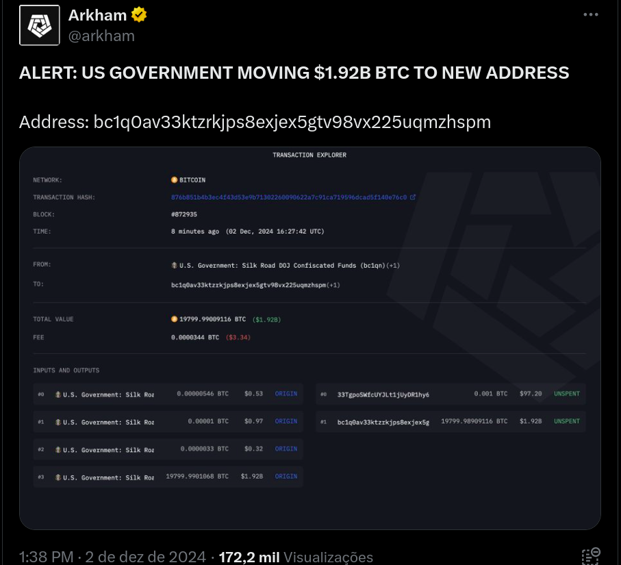Click the U.S. Government entity icon in FROM row

point(175,266)
